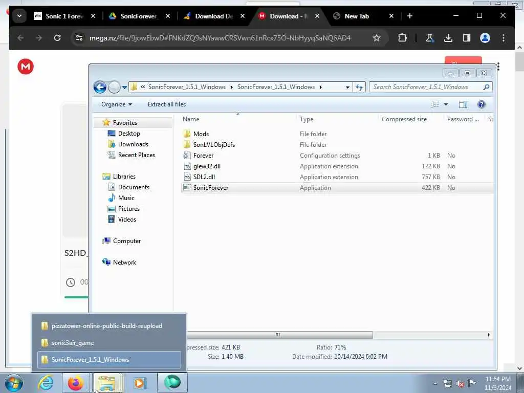Click the horizontal scrollbar right arrow

(489, 335)
